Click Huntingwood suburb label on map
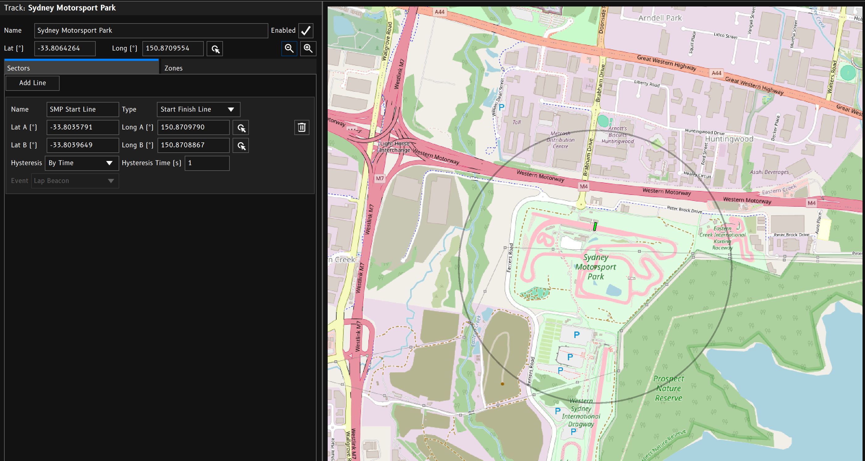Screen dimensions: 865x461 point(729,139)
